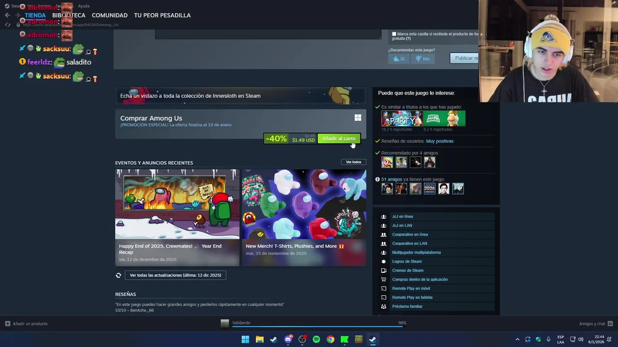Recommend the game with Sí thumbs up
The width and height of the screenshot is (618, 347).
(399, 59)
